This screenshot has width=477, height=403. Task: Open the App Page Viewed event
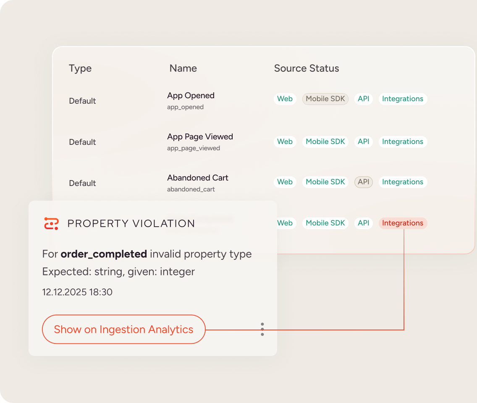(200, 137)
